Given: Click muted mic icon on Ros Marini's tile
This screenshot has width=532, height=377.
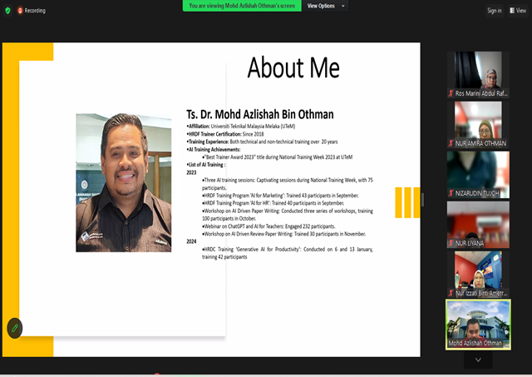Looking at the screenshot, I should pos(451,93).
